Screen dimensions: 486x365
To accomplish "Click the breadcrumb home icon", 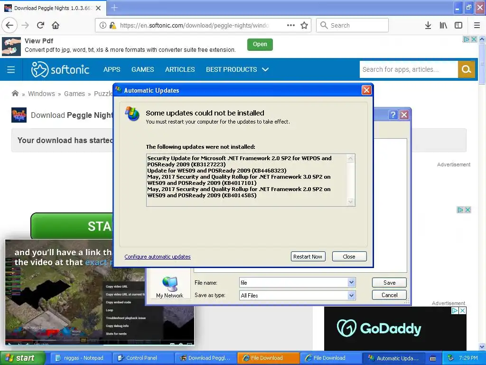I will [x=15, y=94].
